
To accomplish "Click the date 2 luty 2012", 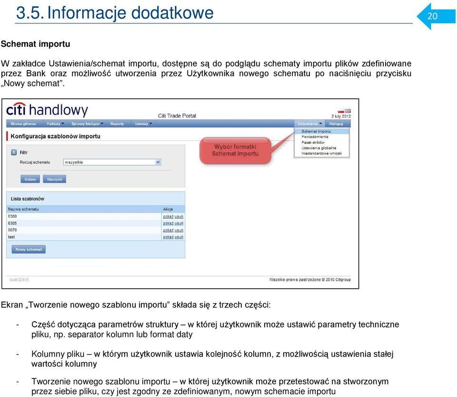I will [x=341, y=116].
